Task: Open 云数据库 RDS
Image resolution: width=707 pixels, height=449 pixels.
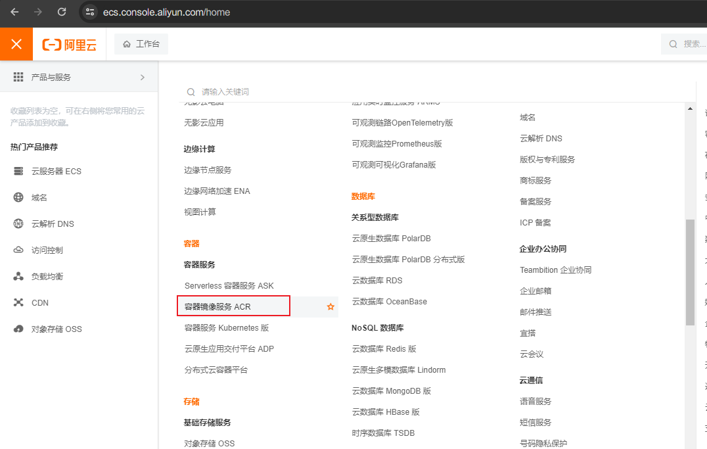Action: (x=377, y=281)
